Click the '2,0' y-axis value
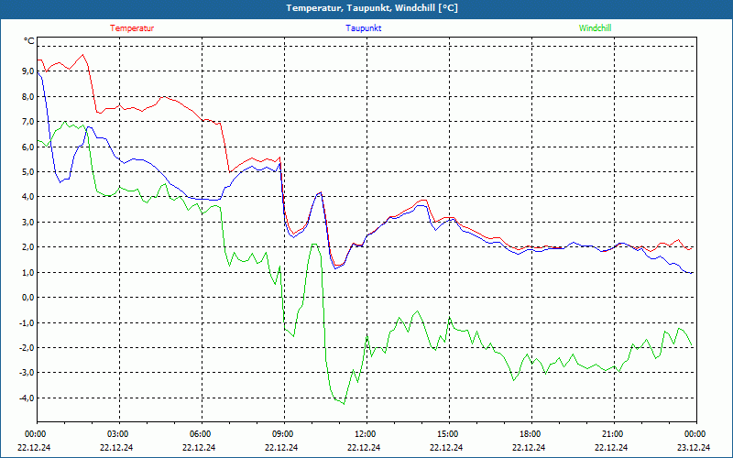Viewport: 733px width, 458px height. tap(27, 246)
